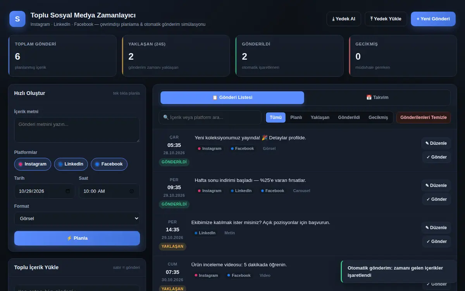This screenshot has width=465, height=291.
Task: Click the Planla button
Action: [77, 238]
